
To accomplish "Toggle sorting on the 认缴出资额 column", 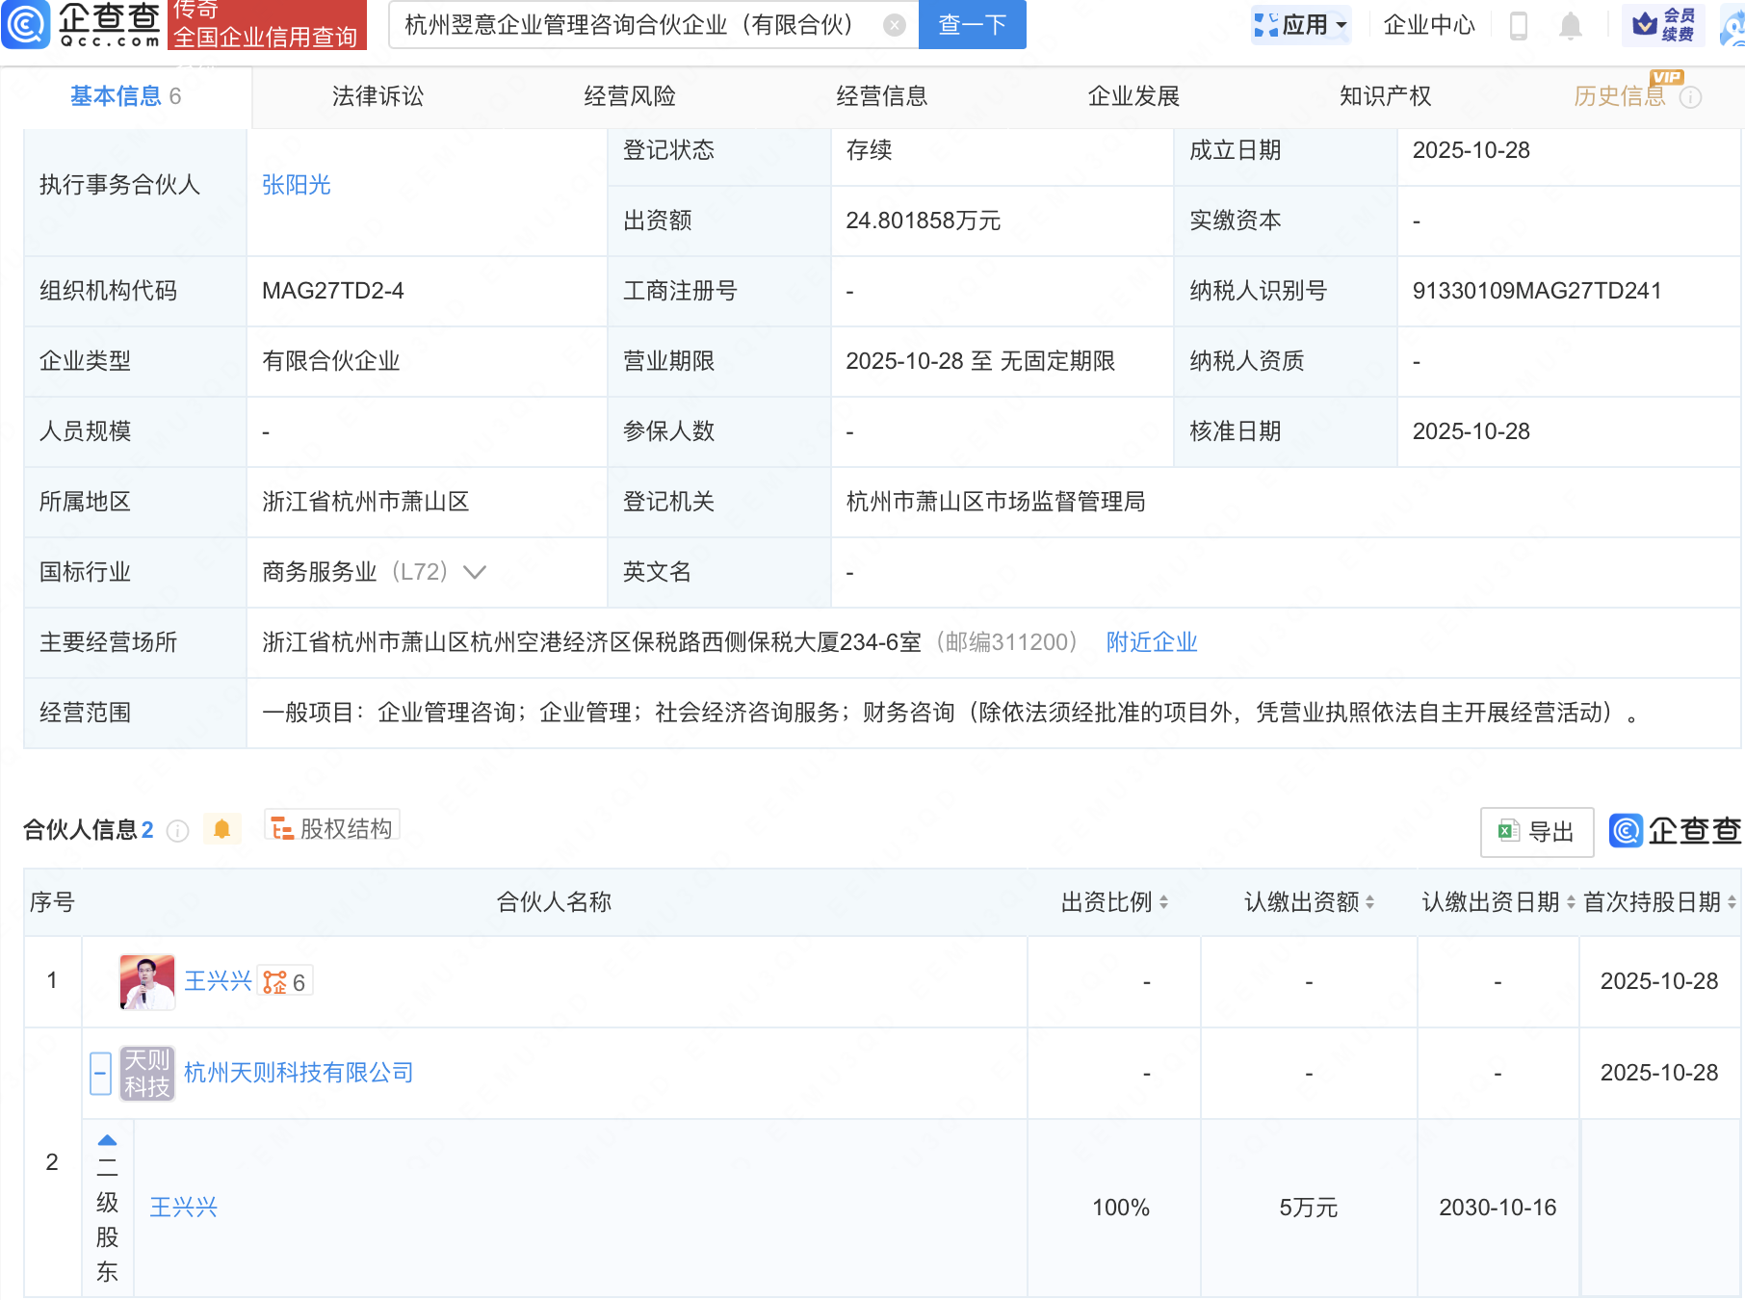I will (1371, 902).
